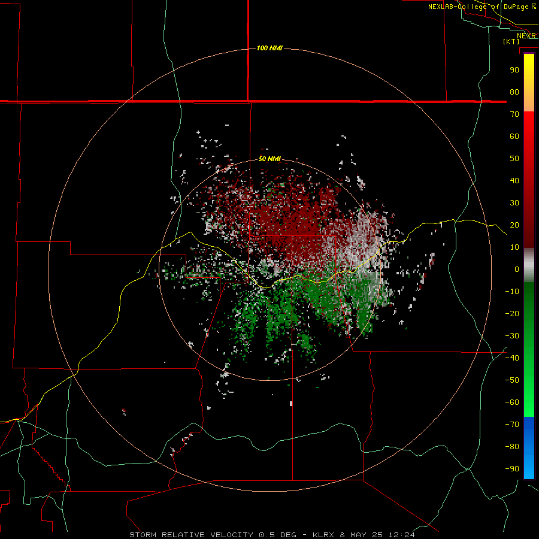Click the blue bottom segment of the color bar
The image size is (539, 539).
(x=529, y=448)
